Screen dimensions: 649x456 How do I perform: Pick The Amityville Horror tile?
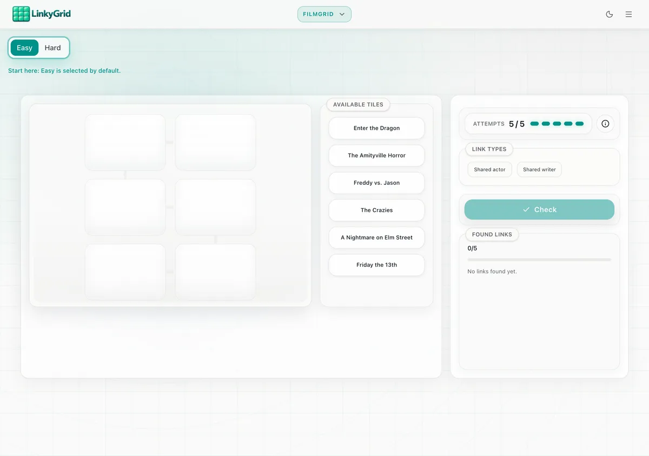coord(376,156)
